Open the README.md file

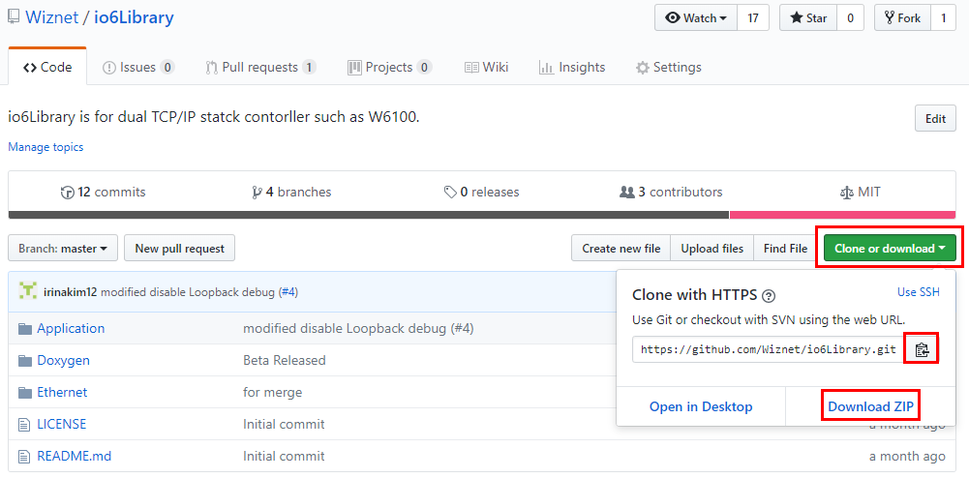coord(75,457)
